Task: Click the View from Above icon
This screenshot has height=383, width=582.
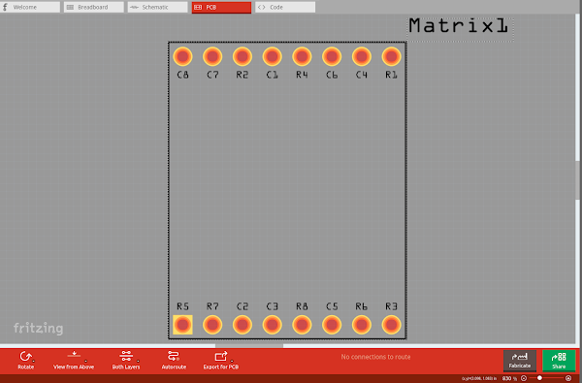Action: point(74,355)
